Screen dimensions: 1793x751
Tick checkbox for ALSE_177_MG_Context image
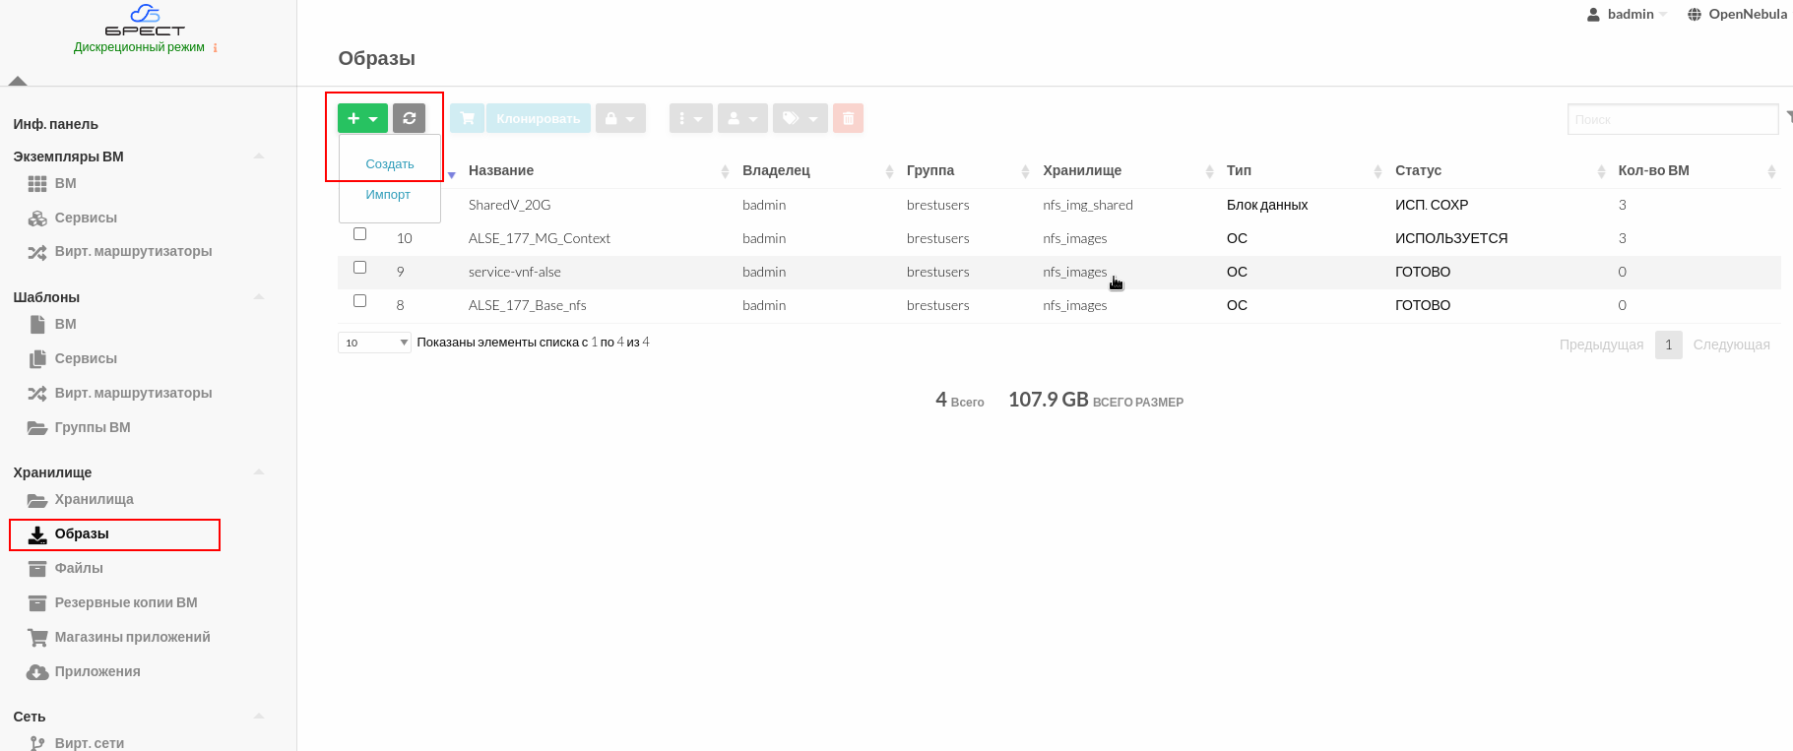[x=359, y=234]
